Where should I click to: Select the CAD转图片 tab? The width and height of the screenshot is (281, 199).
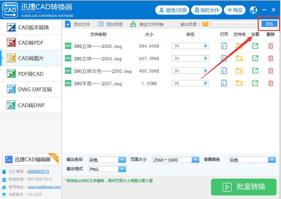31,58
